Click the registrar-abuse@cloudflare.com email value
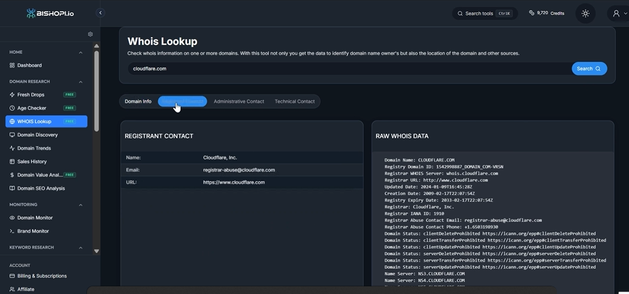Image resolution: width=629 pixels, height=294 pixels. coord(239,170)
